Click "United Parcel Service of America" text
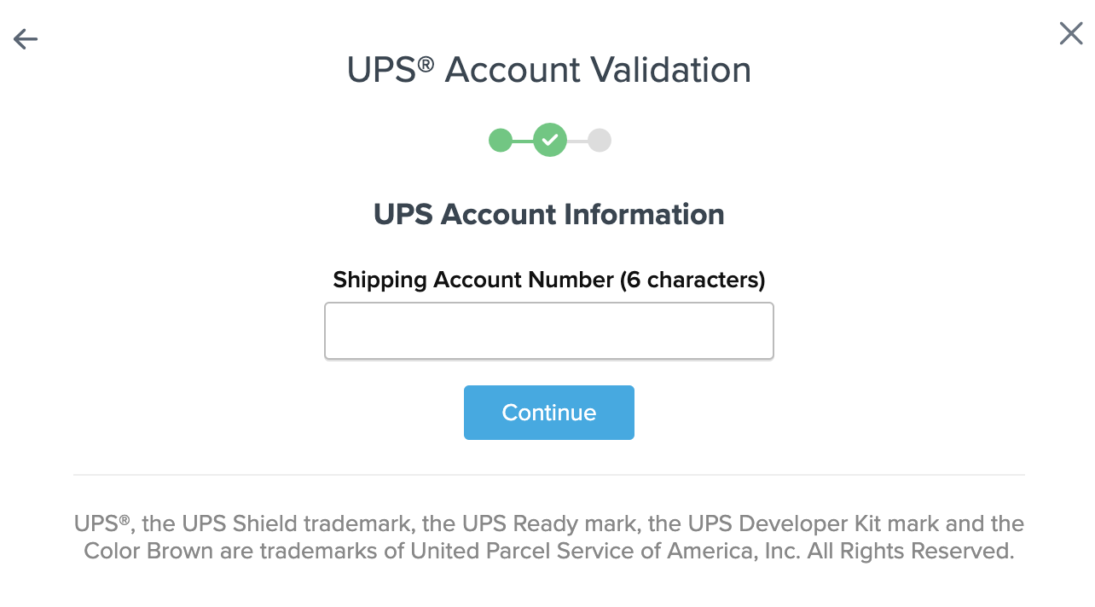The width and height of the screenshot is (1095, 607). point(578,551)
